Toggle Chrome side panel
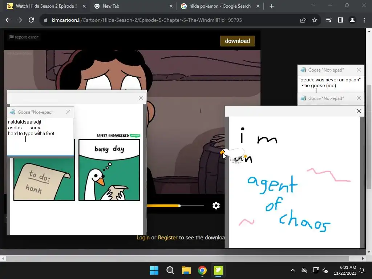The height and width of the screenshot is (279, 372). [x=341, y=20]
